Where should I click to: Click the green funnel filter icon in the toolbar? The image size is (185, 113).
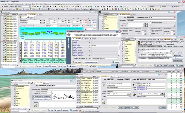[86, 7]
